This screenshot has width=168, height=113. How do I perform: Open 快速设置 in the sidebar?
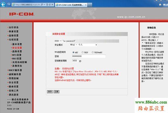point(14,32)
